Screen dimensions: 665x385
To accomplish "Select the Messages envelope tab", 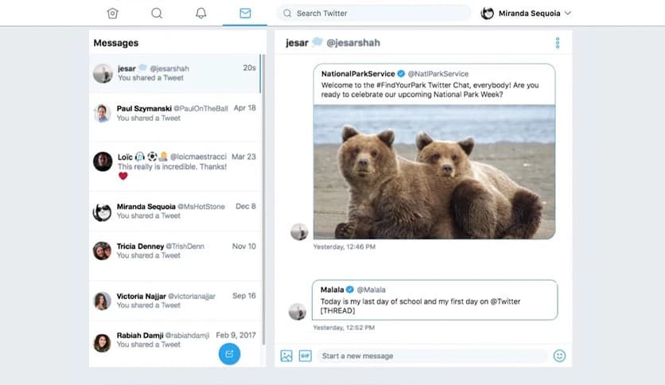I will 245,14.
